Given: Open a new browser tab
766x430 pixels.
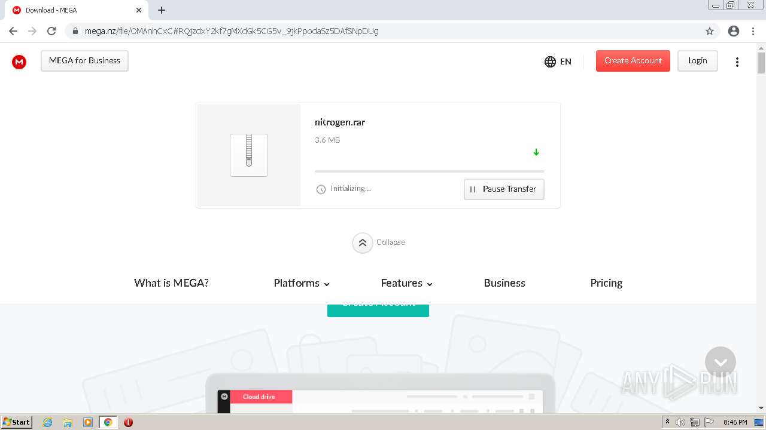Looking at the screenshot, I should tap(162, 10).
